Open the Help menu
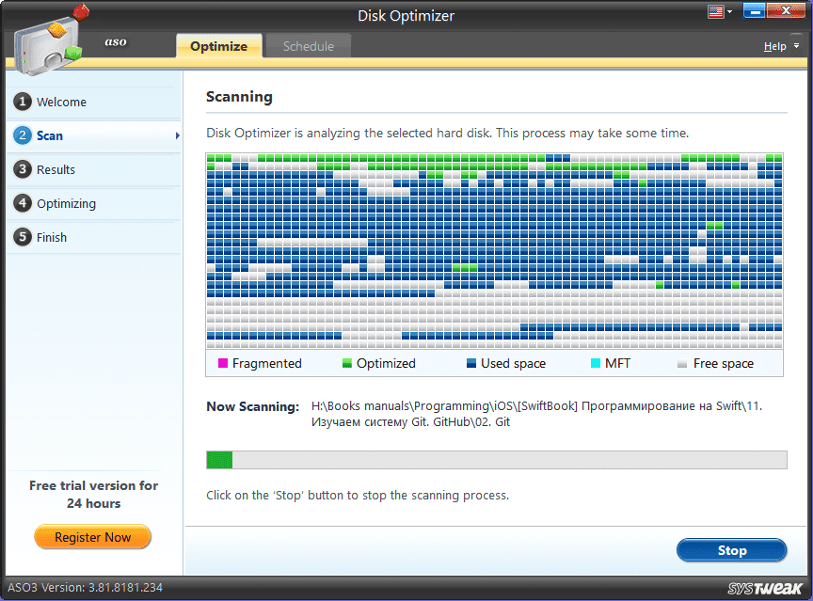This screenshot has width=813, height=601. coord(774,47)
